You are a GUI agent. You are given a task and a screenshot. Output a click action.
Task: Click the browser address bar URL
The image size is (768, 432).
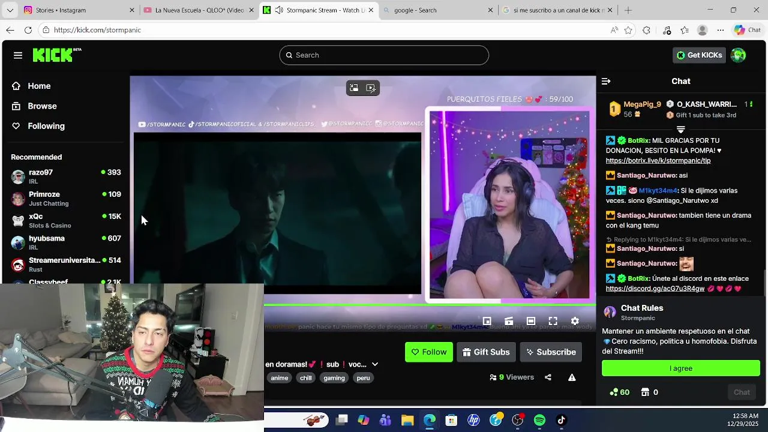(97, 30)
